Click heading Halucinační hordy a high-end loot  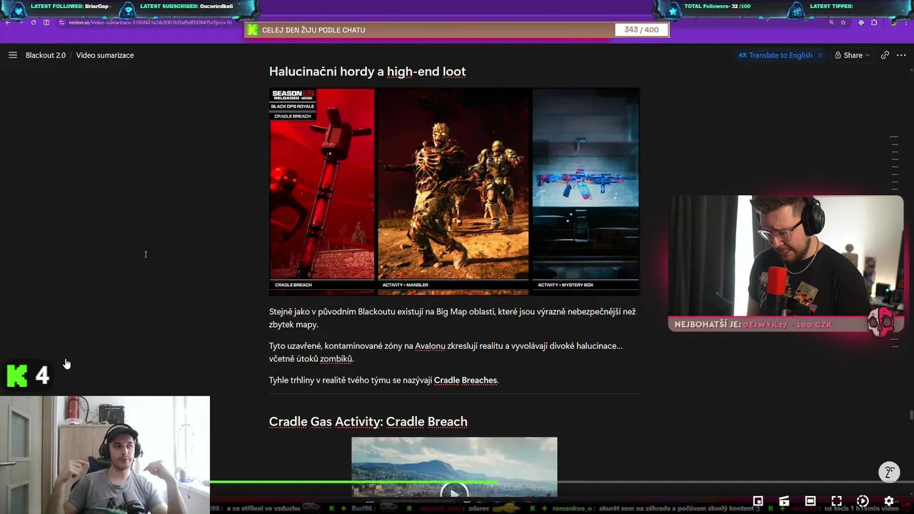tap(367, 71)
